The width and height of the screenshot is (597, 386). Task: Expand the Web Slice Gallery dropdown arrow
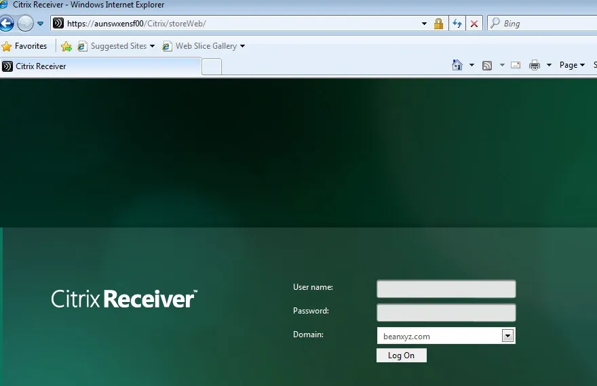(242, 46)
